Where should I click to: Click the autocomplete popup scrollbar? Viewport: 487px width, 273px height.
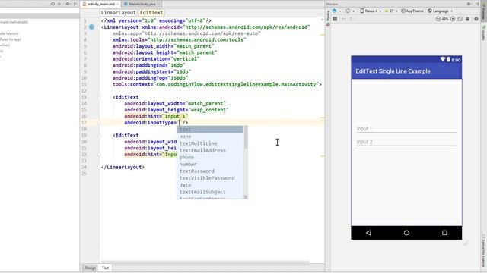(246, 138)
